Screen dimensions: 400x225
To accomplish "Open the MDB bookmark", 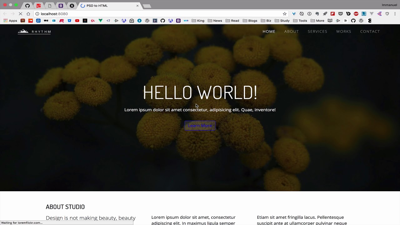I will pyautogui.click(x=186, y=21).
